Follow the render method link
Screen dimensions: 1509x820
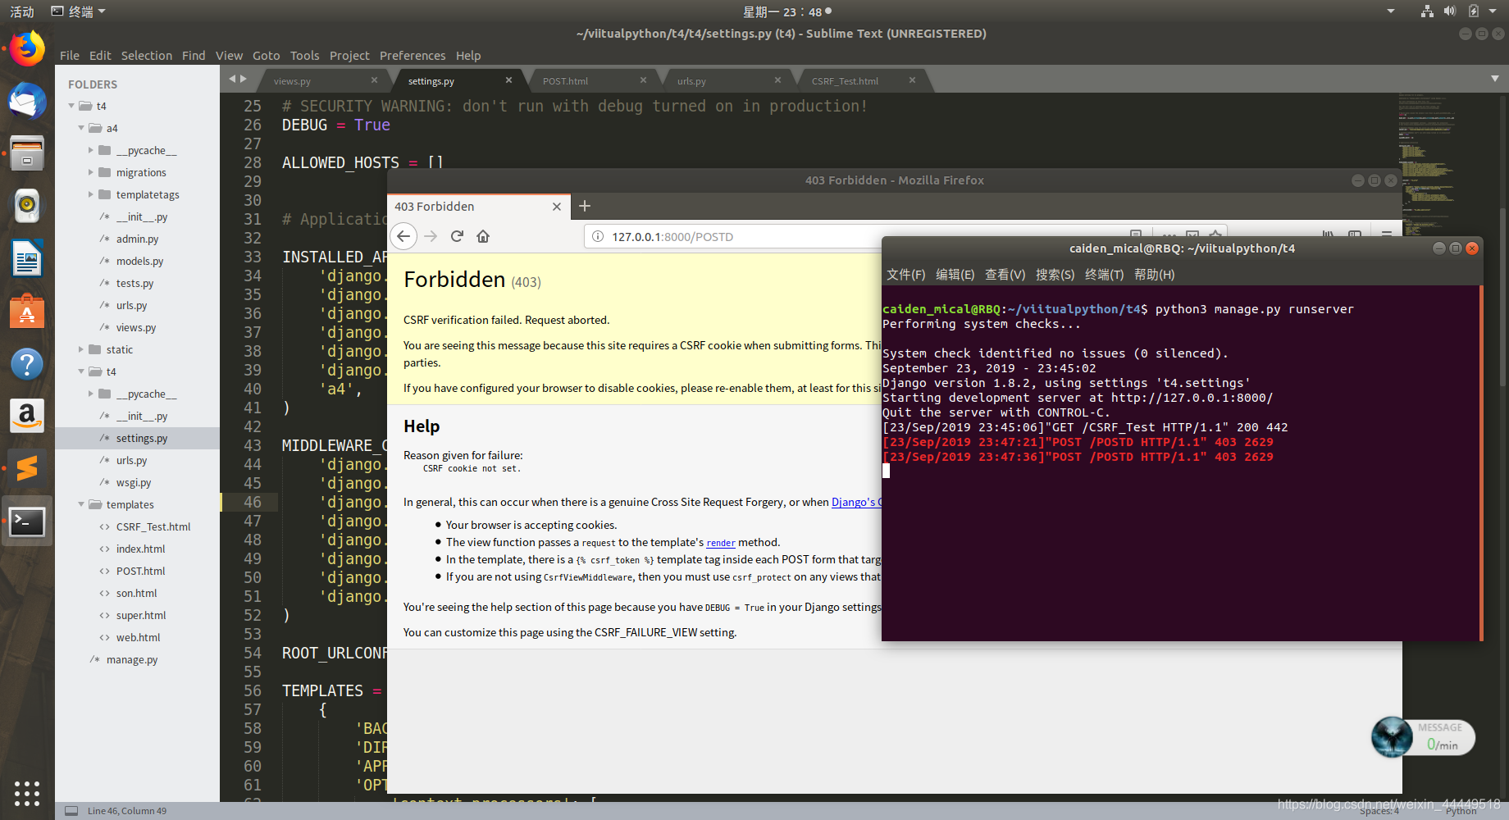pyautogui.click(x=721, y=543)
